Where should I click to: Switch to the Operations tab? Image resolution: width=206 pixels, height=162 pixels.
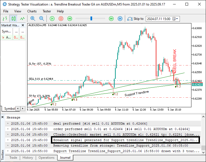[46, 158]
